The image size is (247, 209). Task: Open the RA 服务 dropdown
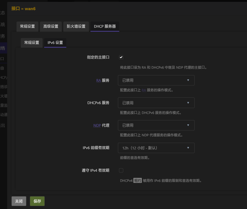(156, 80)
